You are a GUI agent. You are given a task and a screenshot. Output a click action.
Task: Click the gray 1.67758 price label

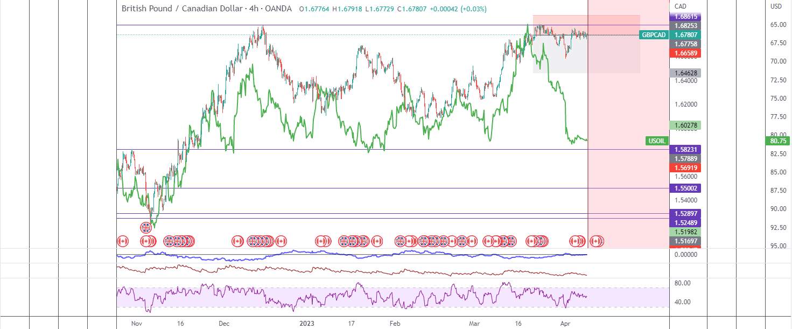pos(685,44)
